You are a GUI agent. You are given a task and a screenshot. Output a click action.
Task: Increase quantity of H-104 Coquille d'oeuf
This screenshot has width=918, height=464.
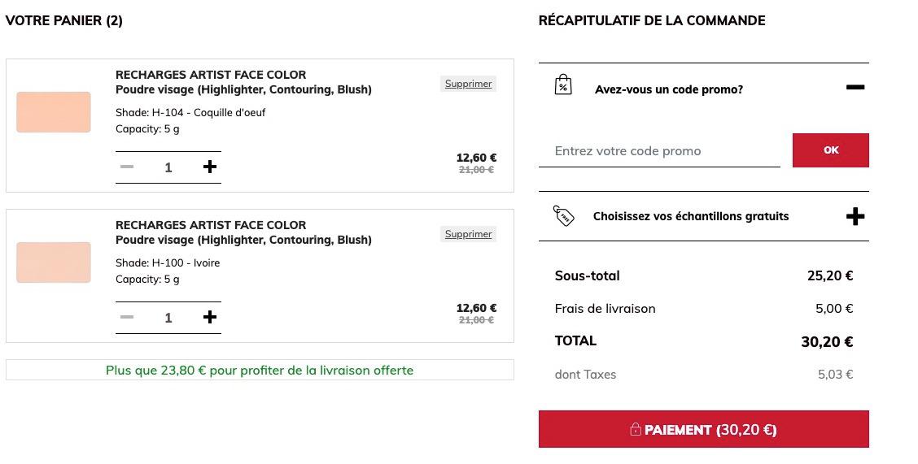210,167
